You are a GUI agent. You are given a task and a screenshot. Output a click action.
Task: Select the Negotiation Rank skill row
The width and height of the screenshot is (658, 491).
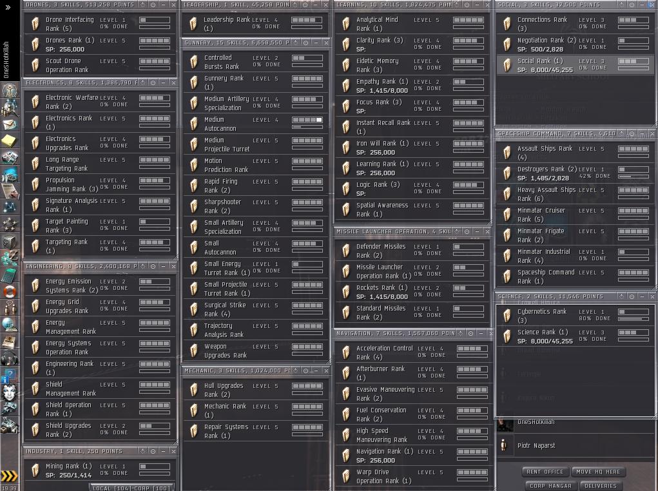click(575, 44)
